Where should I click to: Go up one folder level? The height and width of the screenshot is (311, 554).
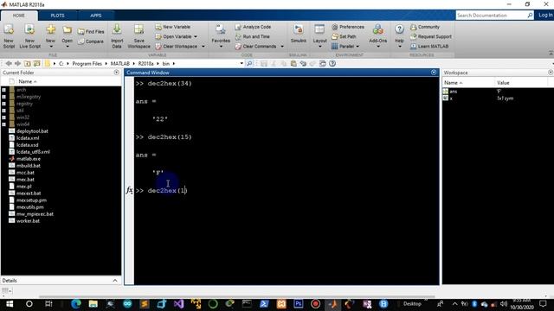tap(27, 63)
